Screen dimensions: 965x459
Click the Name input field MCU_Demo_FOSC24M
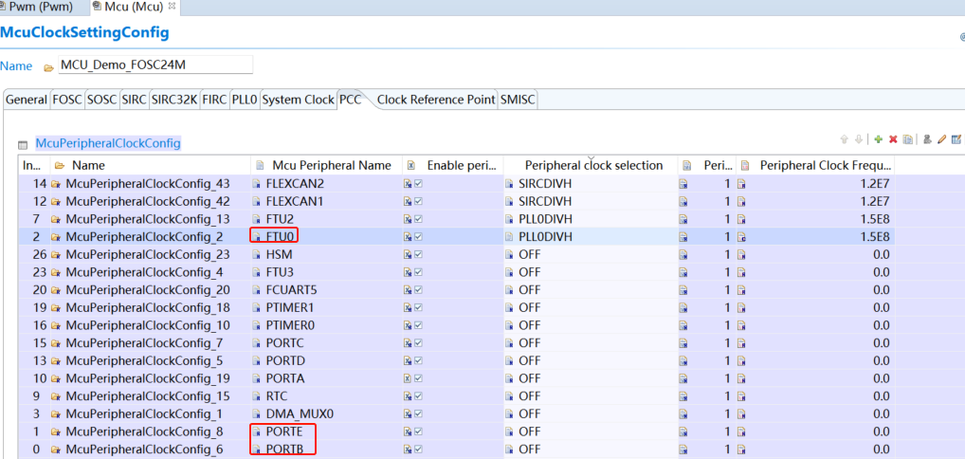pos(156,64)
